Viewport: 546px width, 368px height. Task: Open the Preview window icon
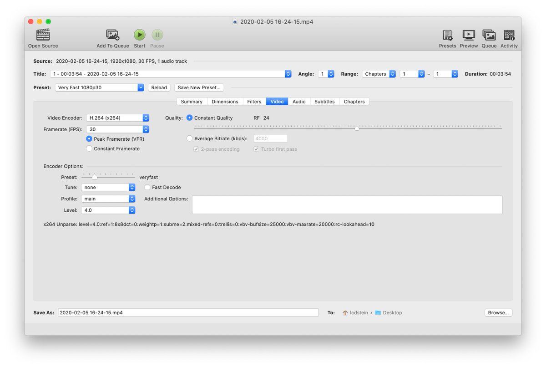468,35
